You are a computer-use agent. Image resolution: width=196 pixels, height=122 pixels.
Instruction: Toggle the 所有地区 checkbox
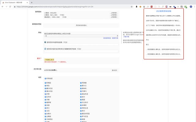pos(45,79)
